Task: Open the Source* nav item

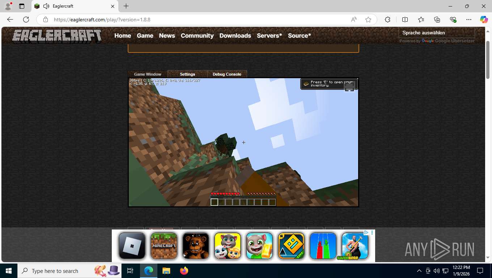Action: [x=300, y=35]
